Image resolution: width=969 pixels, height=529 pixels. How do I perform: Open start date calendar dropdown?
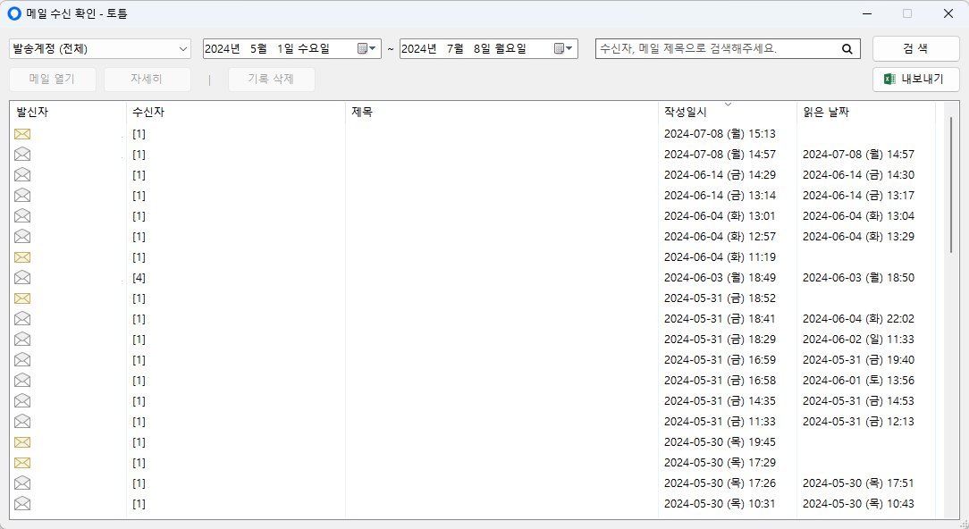[367, 49]
